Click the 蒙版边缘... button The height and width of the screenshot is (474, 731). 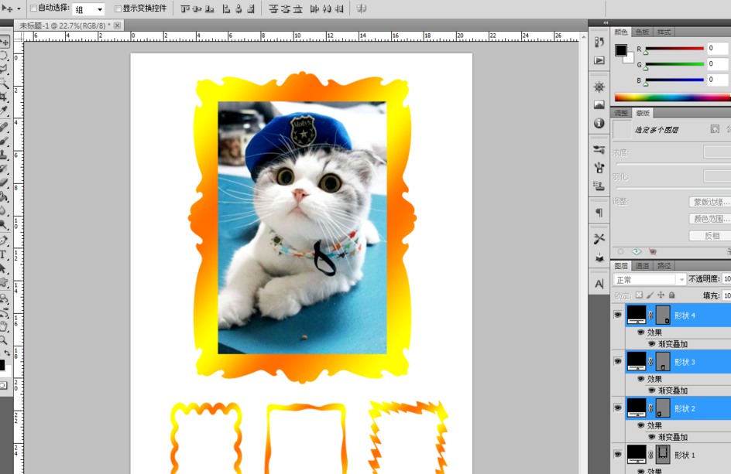pyautogui.click(x=711, y=202)
